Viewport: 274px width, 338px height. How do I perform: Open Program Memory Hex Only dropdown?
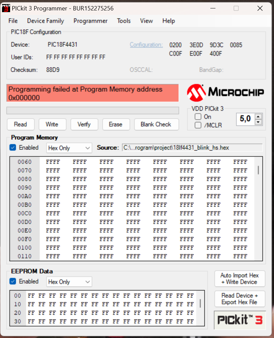tap(69, 148)
